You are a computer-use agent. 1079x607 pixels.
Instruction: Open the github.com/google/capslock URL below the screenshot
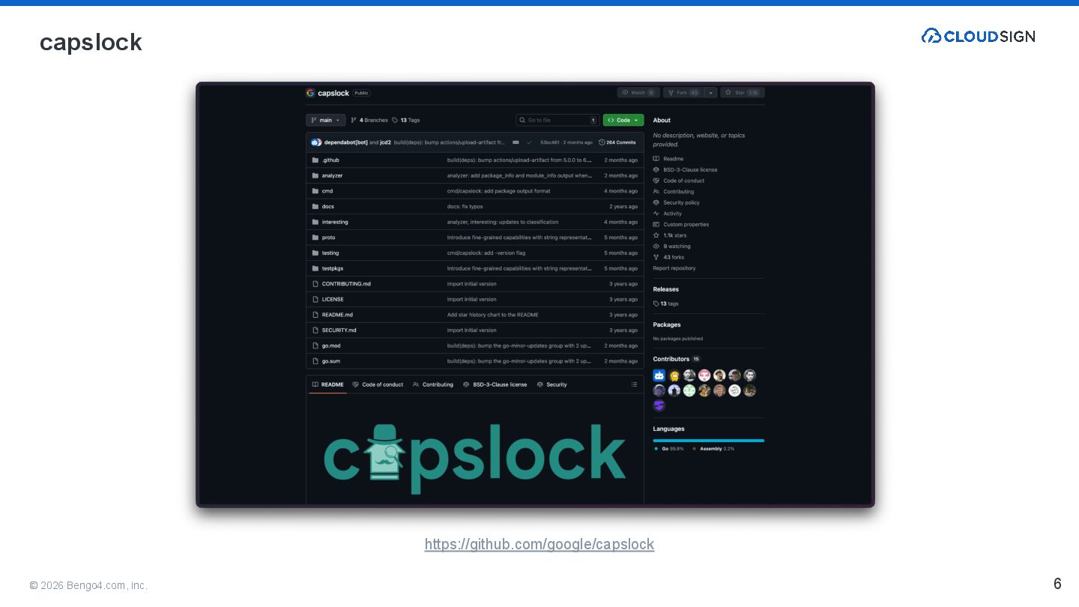[539, 544]
